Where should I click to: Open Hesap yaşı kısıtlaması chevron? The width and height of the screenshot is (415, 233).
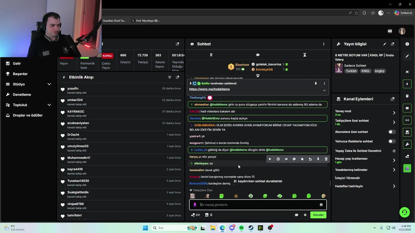[394, 160]
